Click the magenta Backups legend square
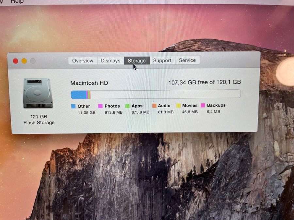The width and height of the screenshot is (294, 220). tap(203, 105)
